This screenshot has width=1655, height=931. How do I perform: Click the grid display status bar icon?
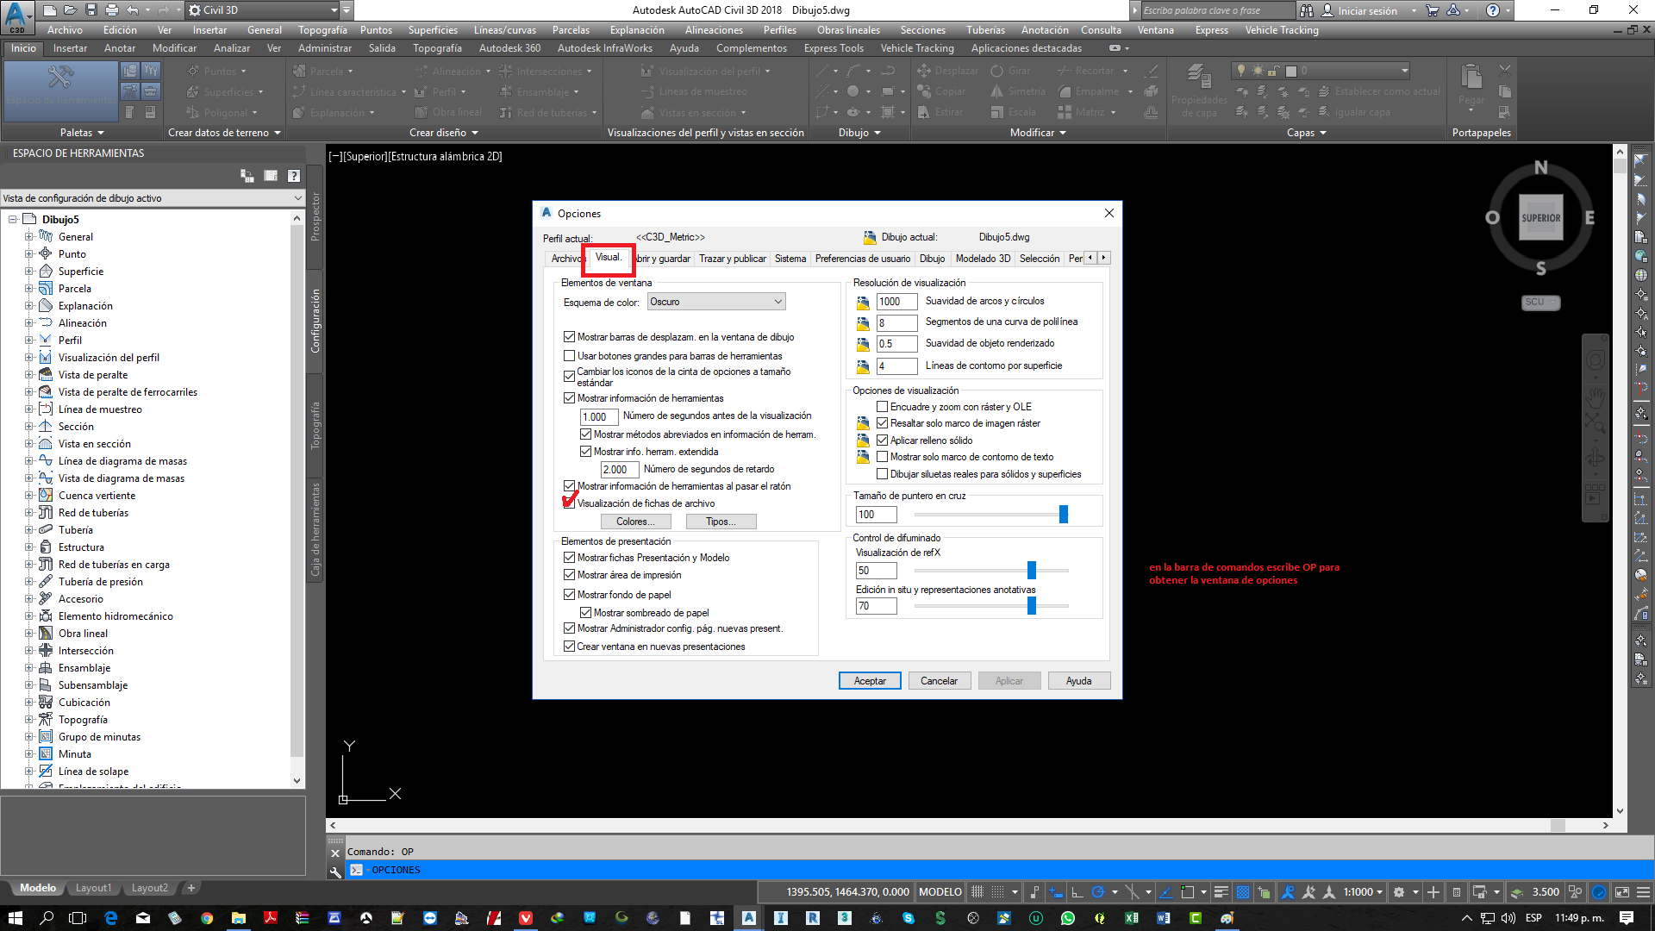pos(977,892)
